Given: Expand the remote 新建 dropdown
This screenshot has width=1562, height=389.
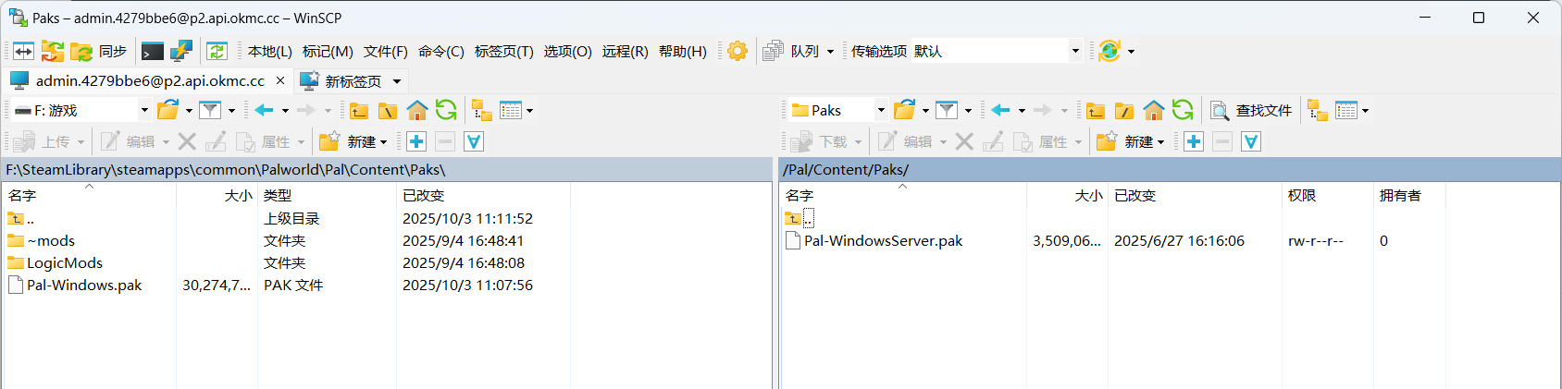Looking at the screenshot, I should (1160, 142).
